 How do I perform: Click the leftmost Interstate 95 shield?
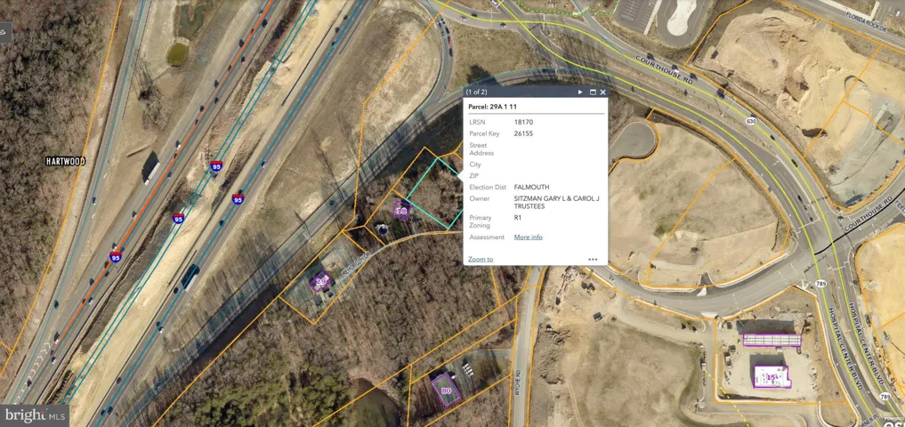(116, 257)
